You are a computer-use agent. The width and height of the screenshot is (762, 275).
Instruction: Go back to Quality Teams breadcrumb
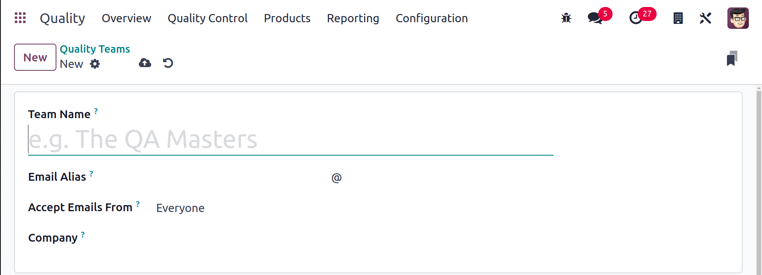click(95, 49)
